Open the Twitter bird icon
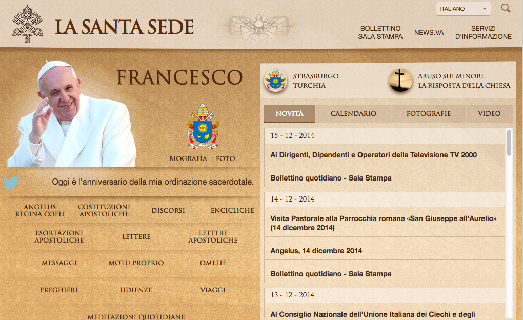523x320 pixels. [x=11, y=183]
